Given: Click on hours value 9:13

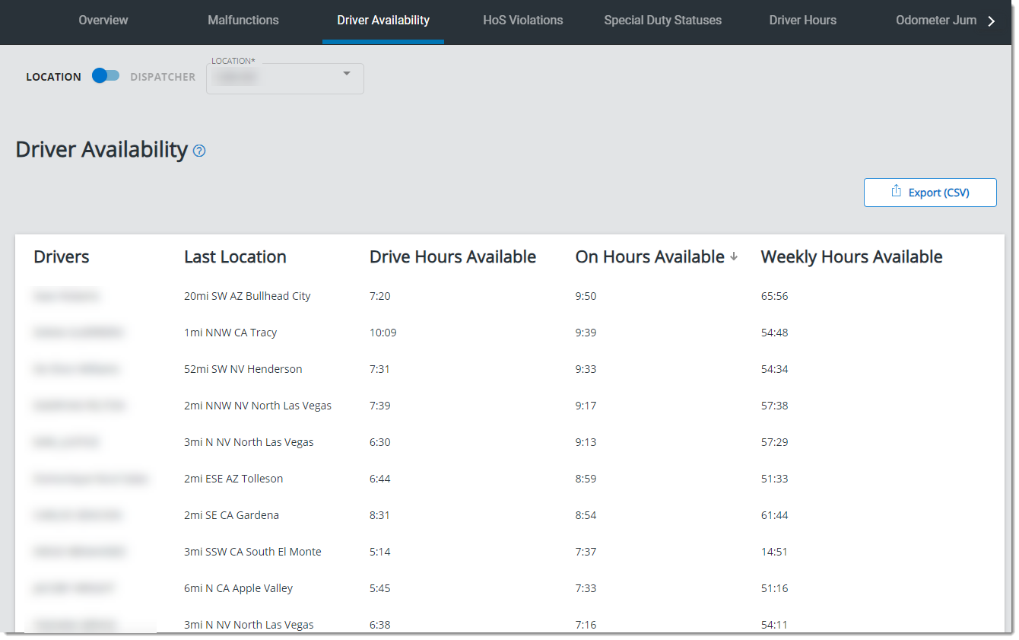Looking at the screenshot, I should pos(586,442).
